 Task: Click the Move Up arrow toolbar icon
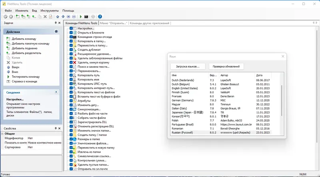pyautogui.click(x=58, y=17)
